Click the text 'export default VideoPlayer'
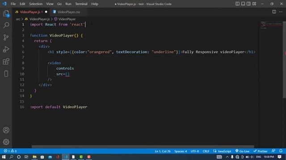 tap(59, 107)
